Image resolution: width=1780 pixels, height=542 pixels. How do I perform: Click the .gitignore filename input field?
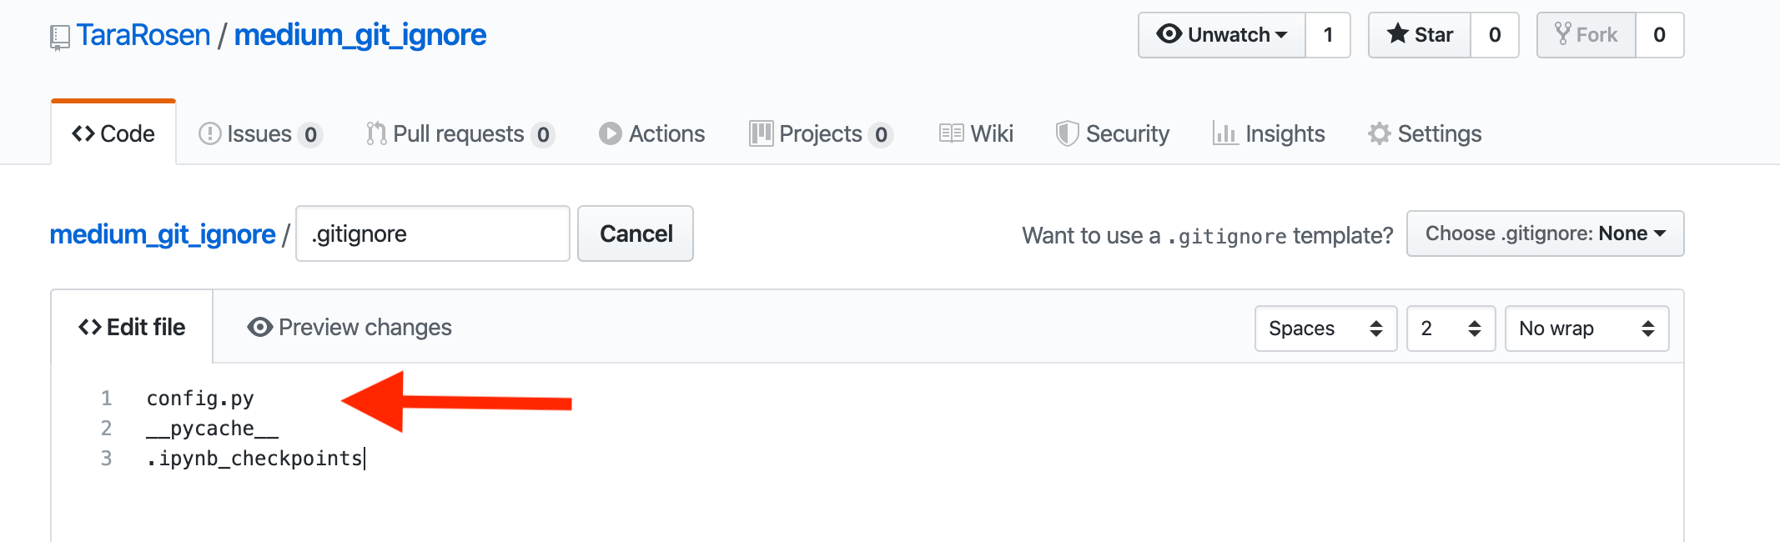click(432, 233)
